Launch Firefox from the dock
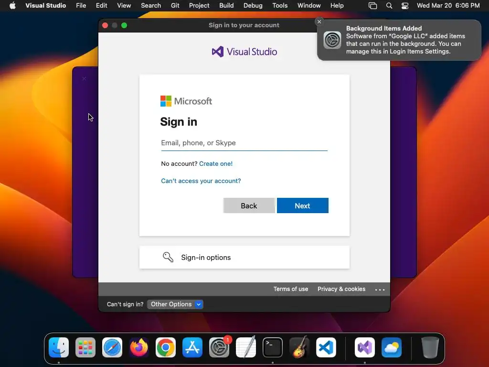This screenshot has height=367, width=489. pyautogui.click(x=139, y=347)
